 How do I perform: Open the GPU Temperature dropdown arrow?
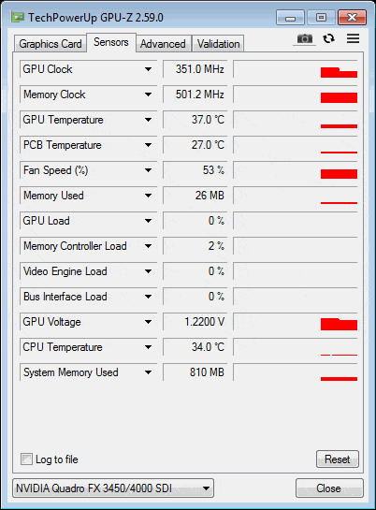pos(148,120)
